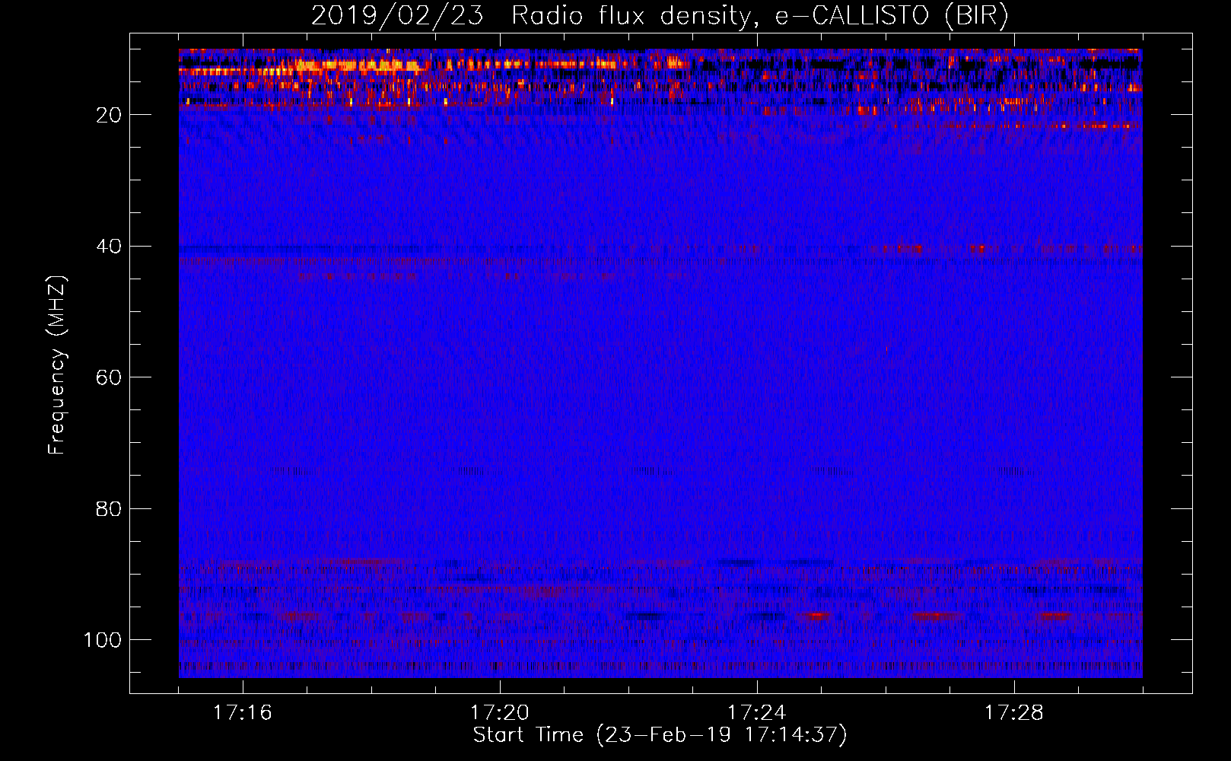Select the 'Frequency (MHZ)' y-axis label

tap(57, 365)
